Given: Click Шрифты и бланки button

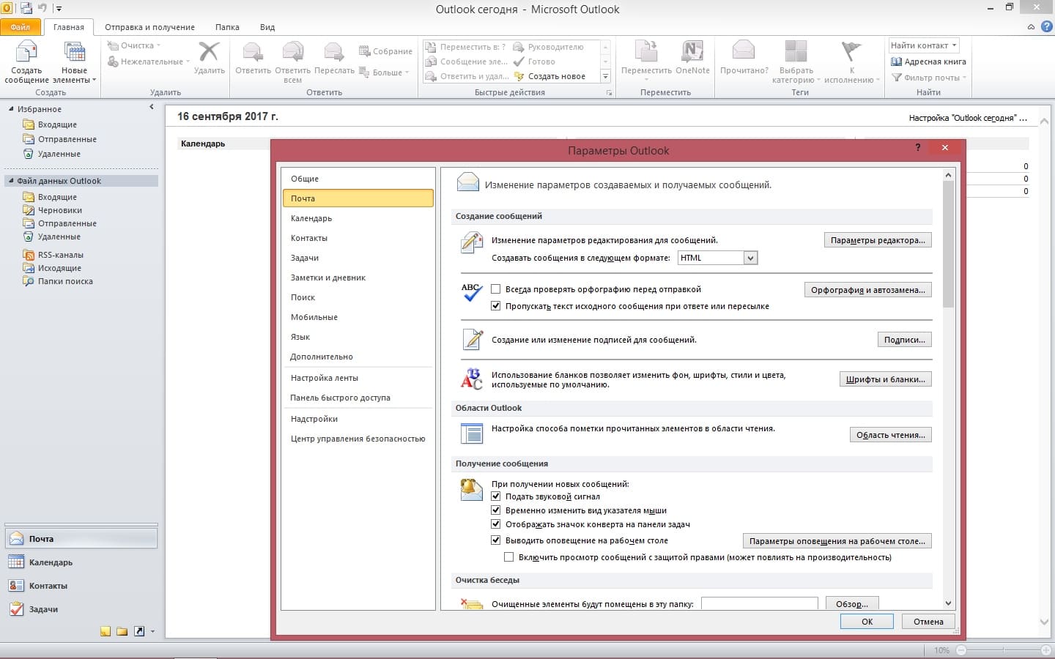Looking at the screenshot, I should point(886,379).
